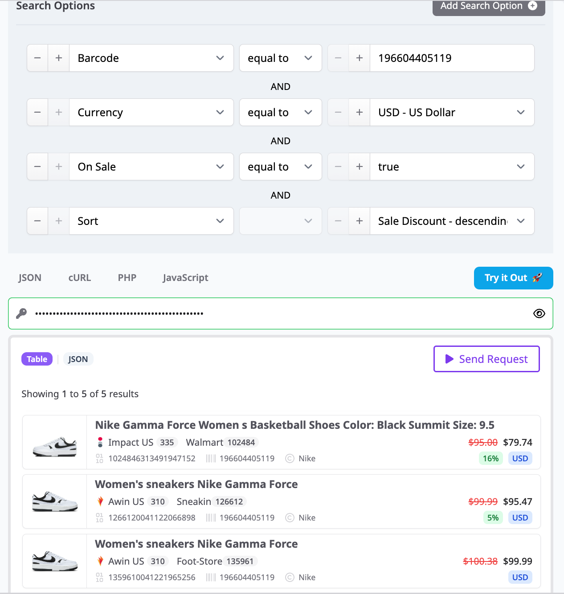Click the plus button on the Barcode row
This screenshot has width=564, height=594.
pyautogui.click(x=59, y=58)
